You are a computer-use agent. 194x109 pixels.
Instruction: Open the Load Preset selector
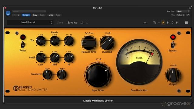point(30,22)
